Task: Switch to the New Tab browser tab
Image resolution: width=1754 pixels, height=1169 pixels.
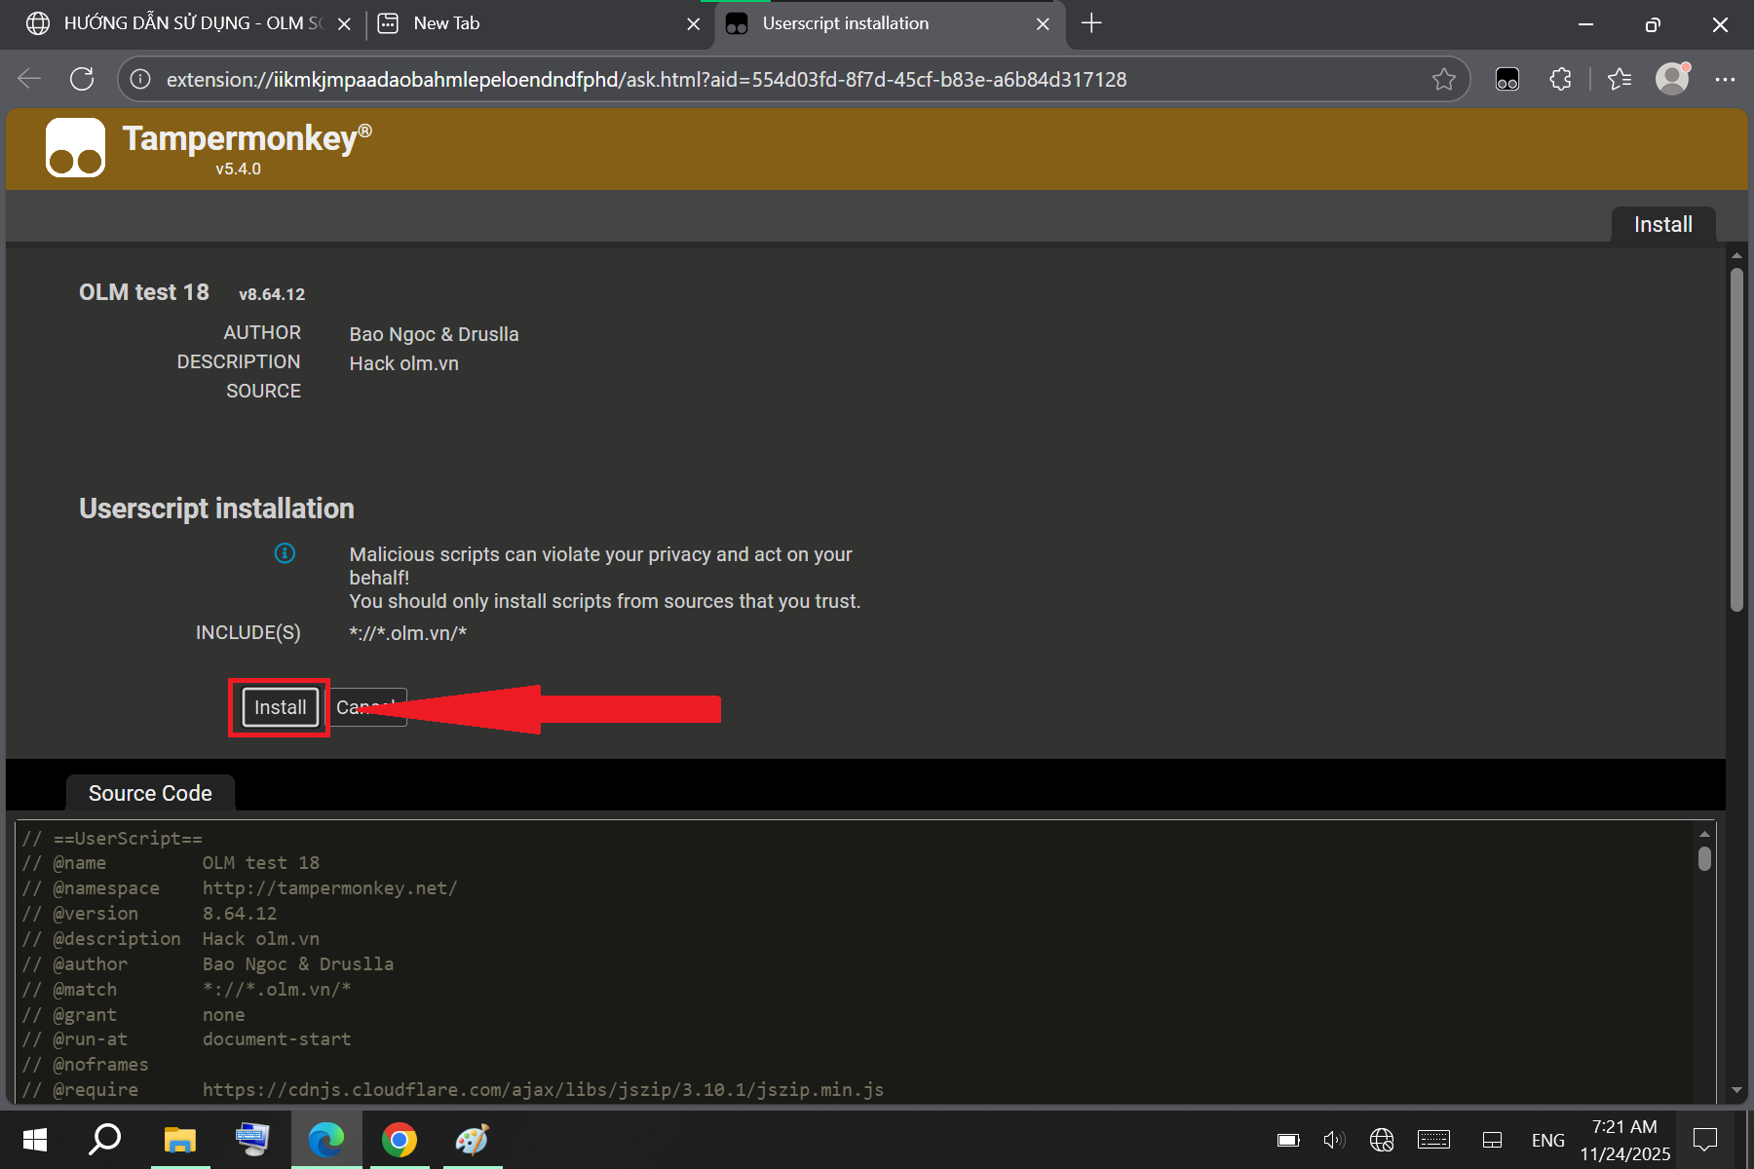Action: [x=526, y=23]
